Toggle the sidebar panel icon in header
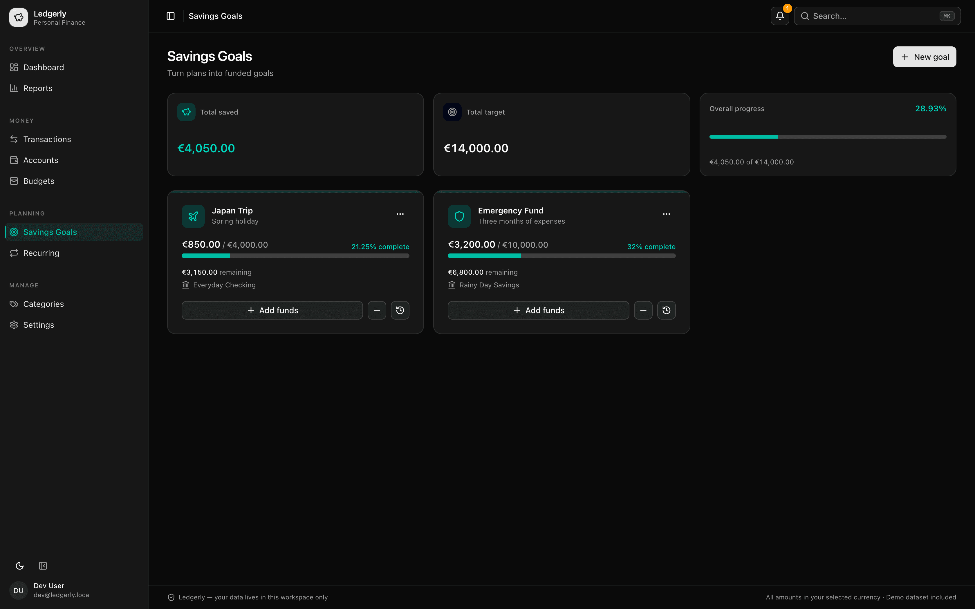 click(170, 16)
